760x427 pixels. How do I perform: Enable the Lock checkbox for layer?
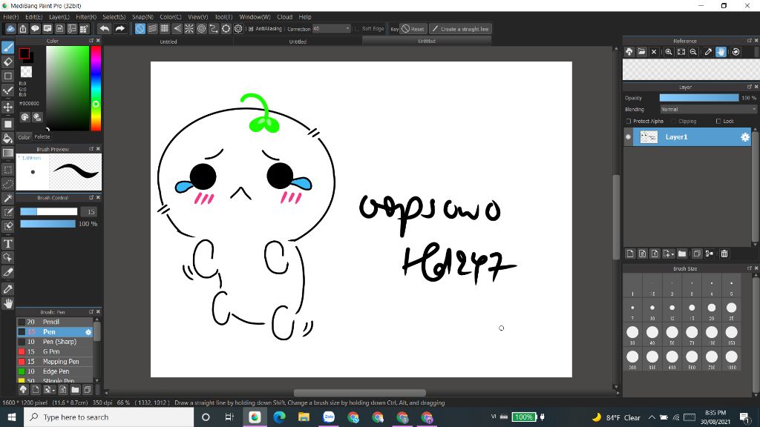tap(718, 121)
